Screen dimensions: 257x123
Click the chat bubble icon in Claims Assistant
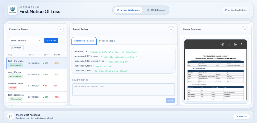(11, 116)
